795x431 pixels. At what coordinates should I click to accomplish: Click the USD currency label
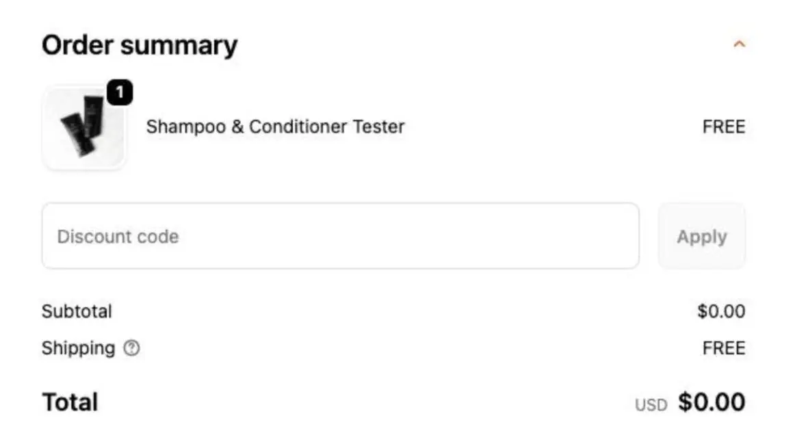(651, 405)
